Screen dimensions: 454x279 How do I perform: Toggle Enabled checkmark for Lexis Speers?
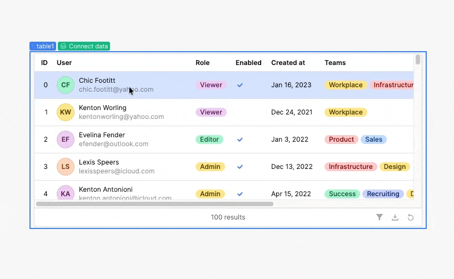coord(240,167)
